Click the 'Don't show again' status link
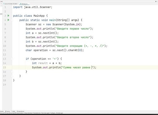 pos(45,113)
